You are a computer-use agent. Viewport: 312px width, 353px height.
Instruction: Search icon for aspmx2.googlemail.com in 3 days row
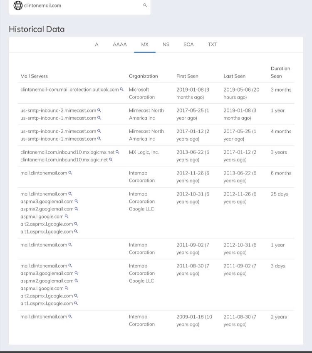pos(77,281)
